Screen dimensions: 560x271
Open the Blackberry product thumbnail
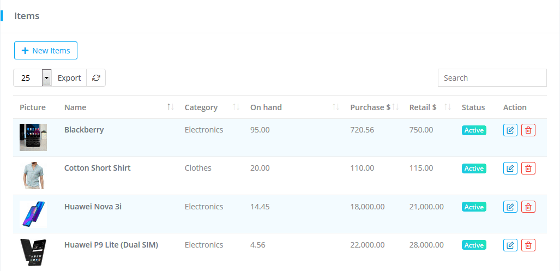click(33, 137)
